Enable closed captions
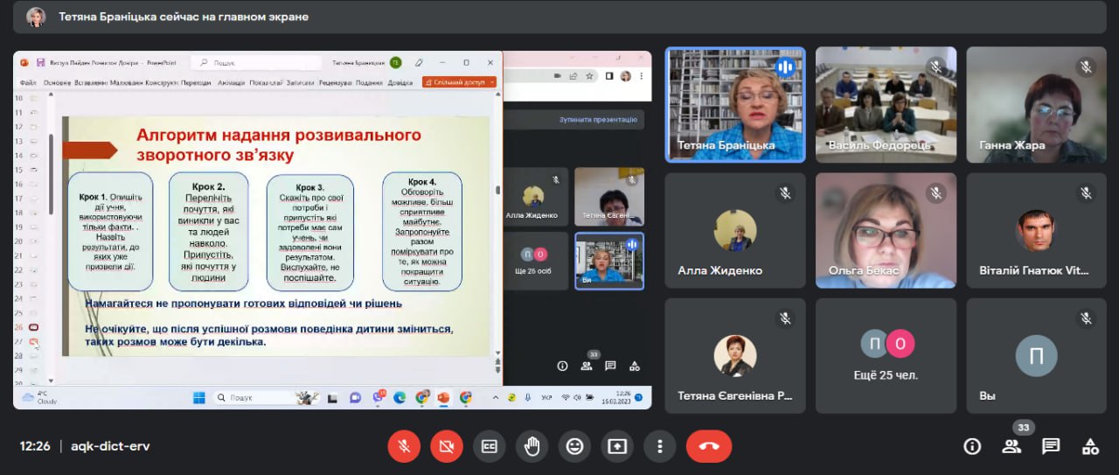 tap(490, 446)
